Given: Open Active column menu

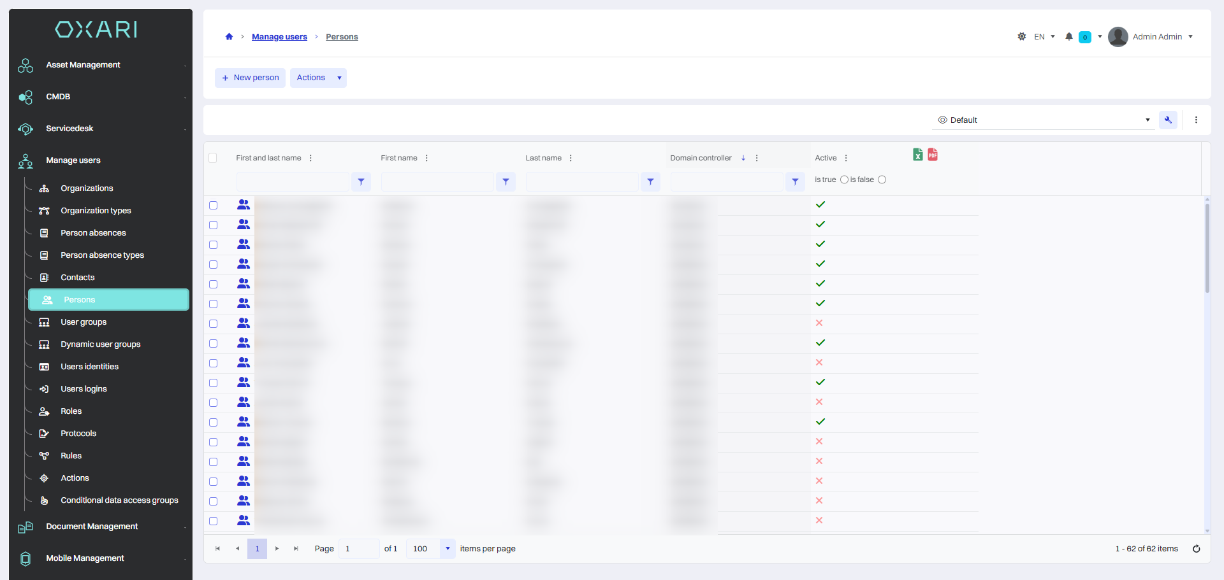Looking at the screenshot, I should [846, 158].
